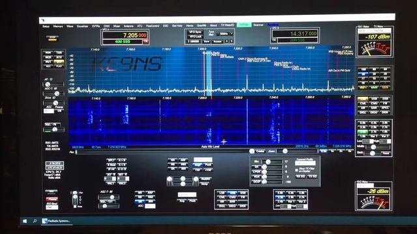417x234 pixels.
Task: Click the filter shift Reset button
Action: click(385, 153)
